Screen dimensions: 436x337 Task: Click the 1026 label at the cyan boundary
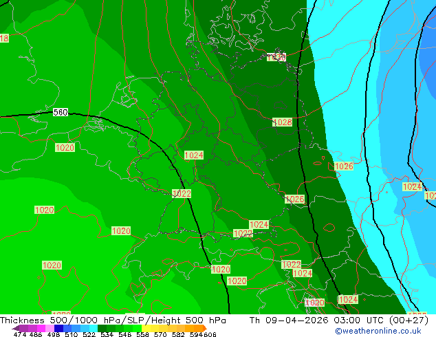click(344, 166)
